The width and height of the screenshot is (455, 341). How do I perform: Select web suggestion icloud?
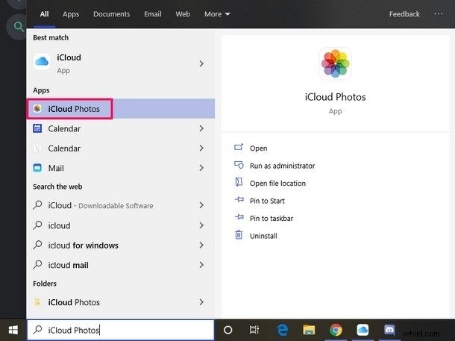tap(120, 225)
